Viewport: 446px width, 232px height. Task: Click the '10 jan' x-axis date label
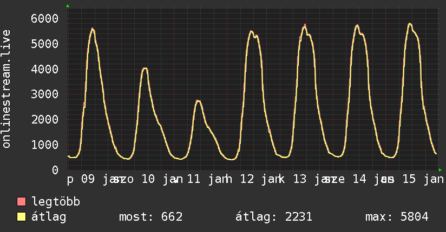162,179
